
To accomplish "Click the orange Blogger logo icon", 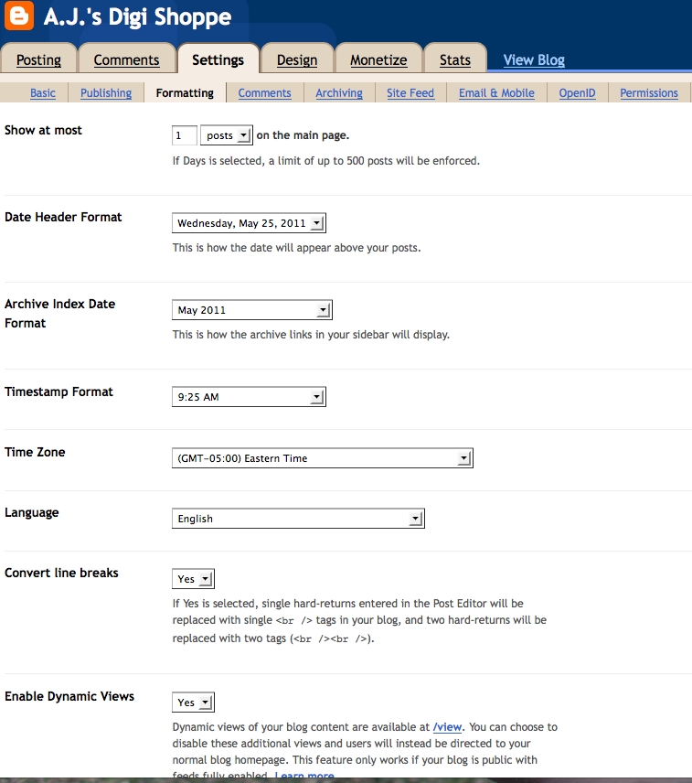I will pyautogui.click(x=19, y=16).
